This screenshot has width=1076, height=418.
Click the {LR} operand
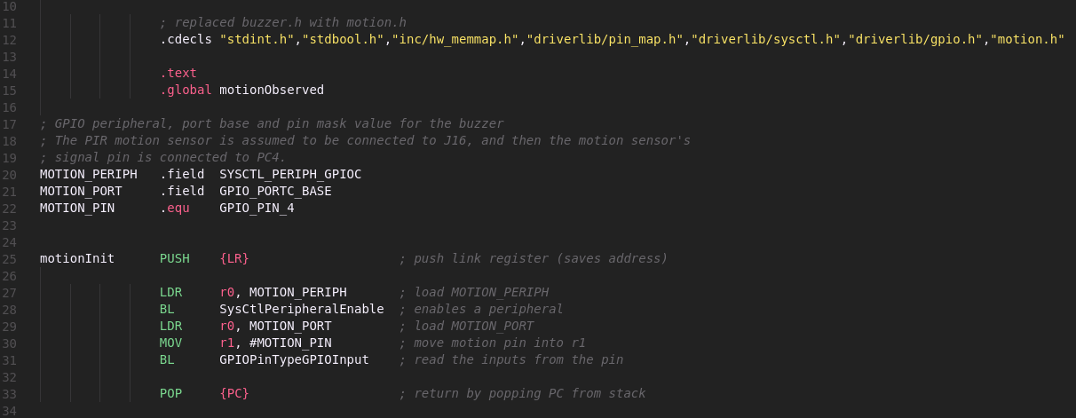(234, 258)
